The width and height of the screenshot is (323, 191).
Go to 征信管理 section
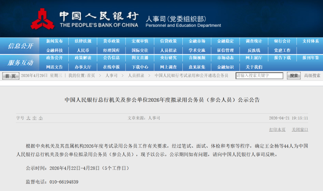(226, 50)
